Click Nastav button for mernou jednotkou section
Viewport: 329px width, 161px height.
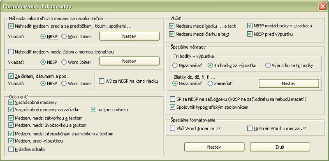click(129, 61)
